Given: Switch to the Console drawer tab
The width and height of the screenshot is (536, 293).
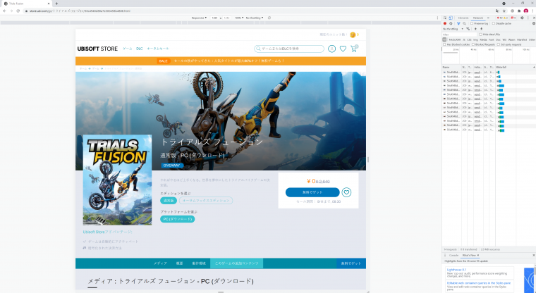Looking at the screenshot, I should point(453,256).
